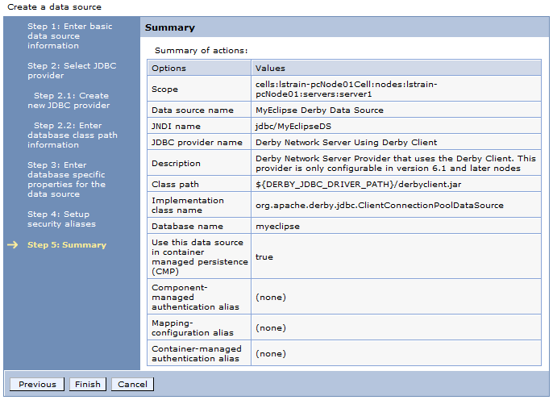Cancel the data source wizard
The height and width of the screenshot is (400, 553).
point(132,385)
